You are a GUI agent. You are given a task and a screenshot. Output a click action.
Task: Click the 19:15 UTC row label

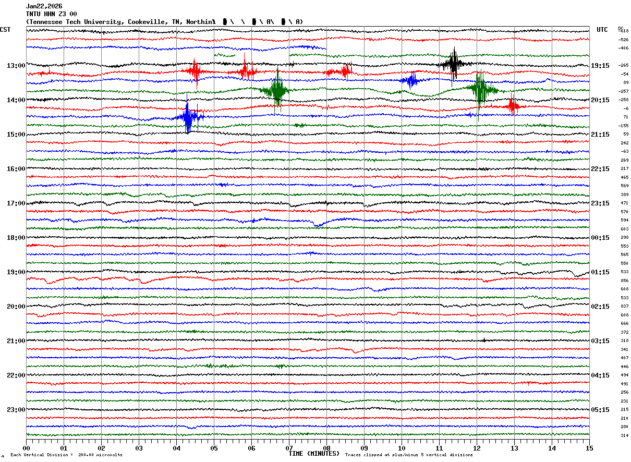tap(600, 66)
